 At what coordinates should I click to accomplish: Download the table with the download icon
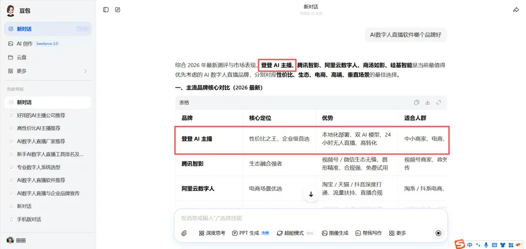(x=428, y=103)
